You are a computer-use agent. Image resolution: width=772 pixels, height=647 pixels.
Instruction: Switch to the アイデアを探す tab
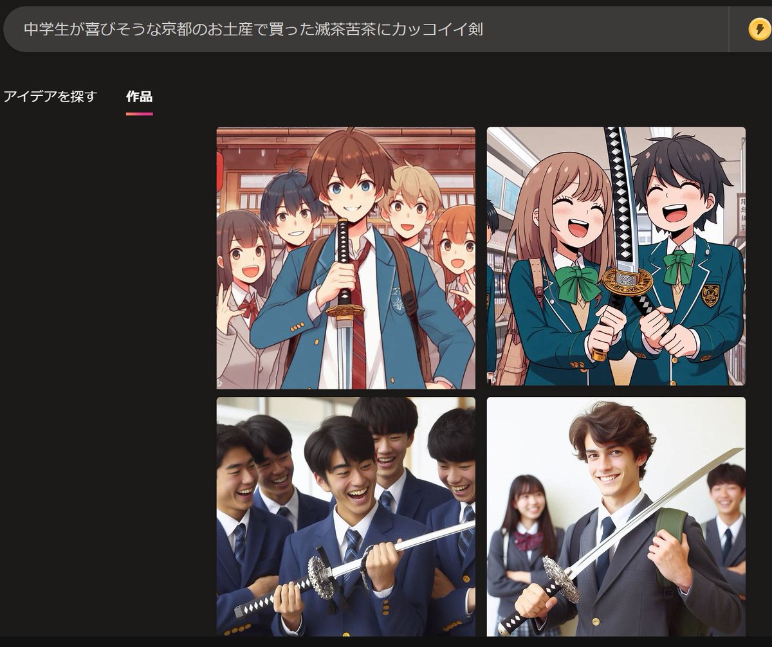[50, 96]
